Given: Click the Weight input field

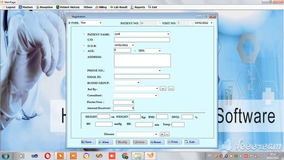Looking at the screenshot, I should pyautogui.click(x=135, y=116).
